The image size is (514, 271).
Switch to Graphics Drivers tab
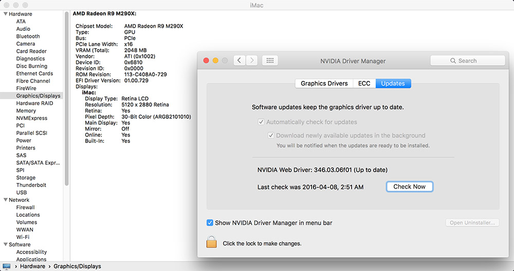click(324, 84)
